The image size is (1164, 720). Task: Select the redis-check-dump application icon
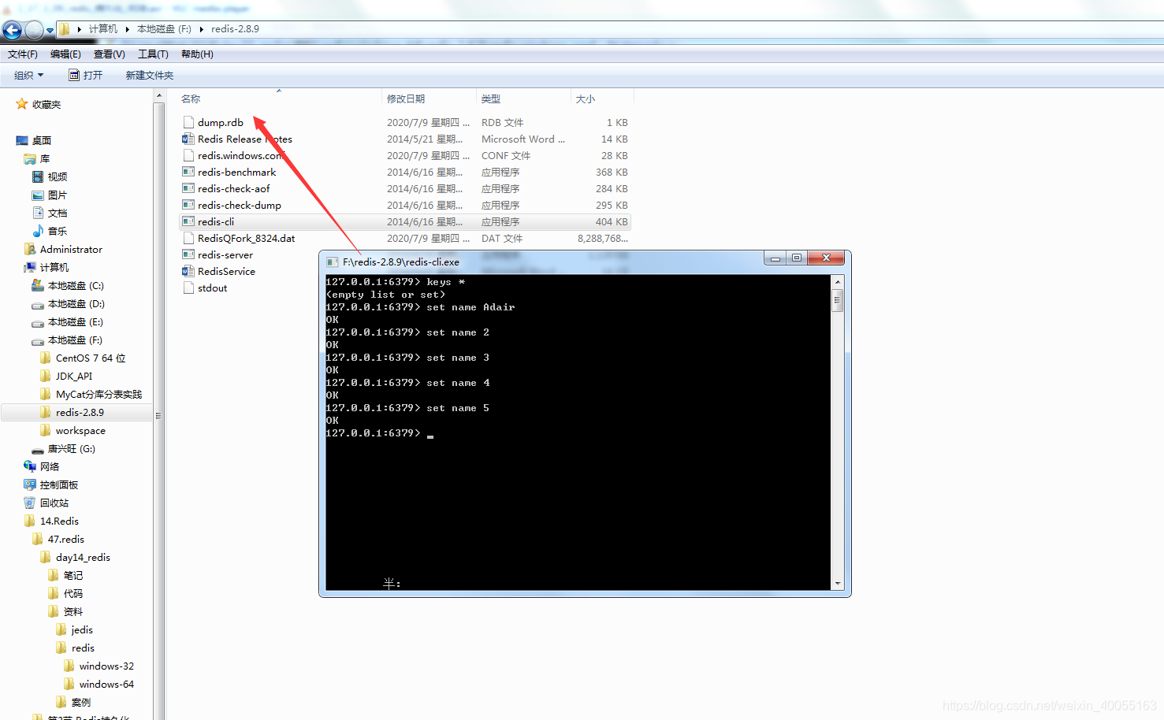click(188, 205)
